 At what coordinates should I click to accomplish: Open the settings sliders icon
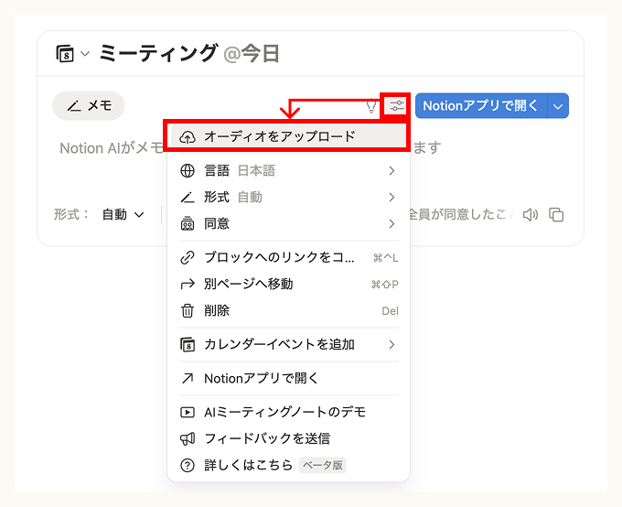pos(397,106)
